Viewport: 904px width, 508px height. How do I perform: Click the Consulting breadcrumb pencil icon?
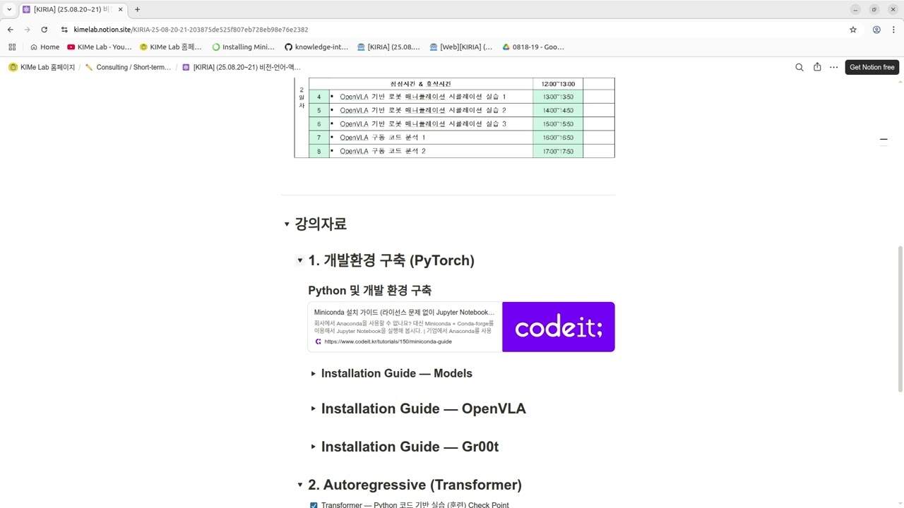(89, 67)
